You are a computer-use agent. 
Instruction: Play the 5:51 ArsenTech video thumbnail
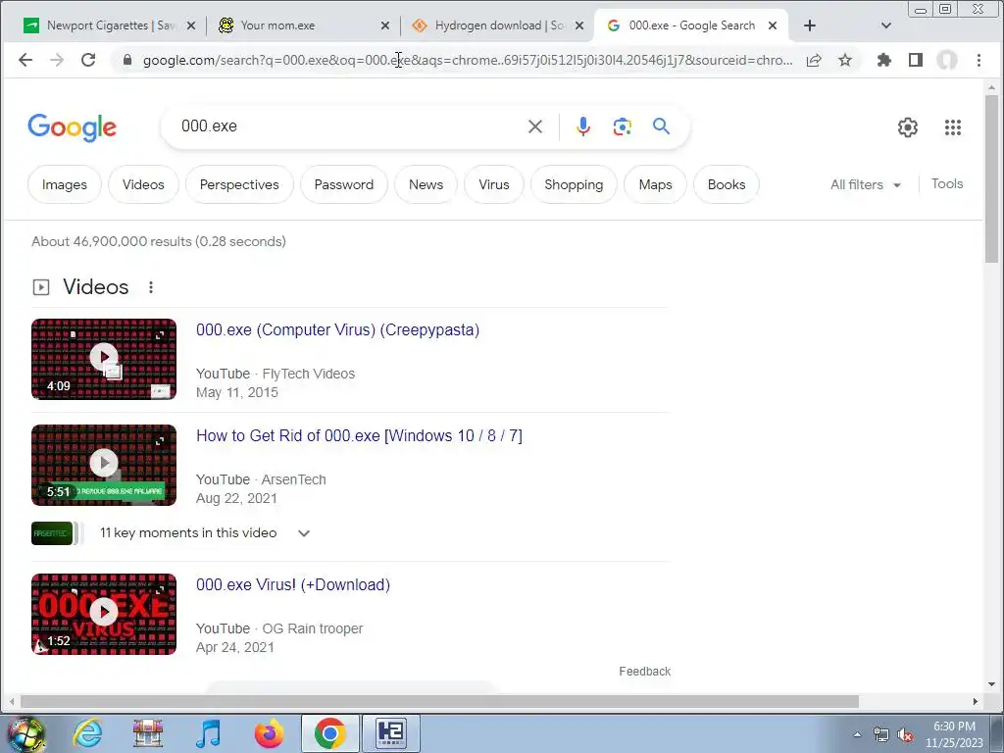click(104, 465)
